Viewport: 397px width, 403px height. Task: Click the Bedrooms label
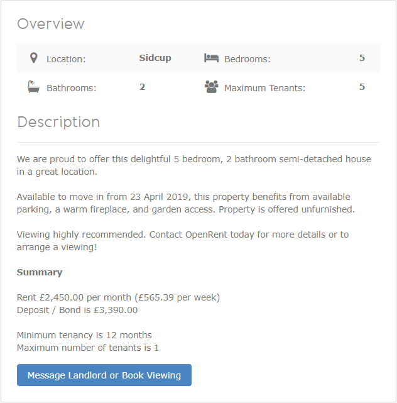247,59
